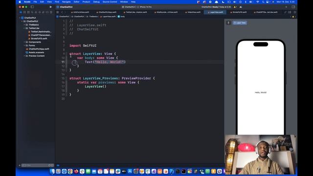Expand the Preview Content folder
The width and height of the screenshot is (313, 176).
(24, 56)
